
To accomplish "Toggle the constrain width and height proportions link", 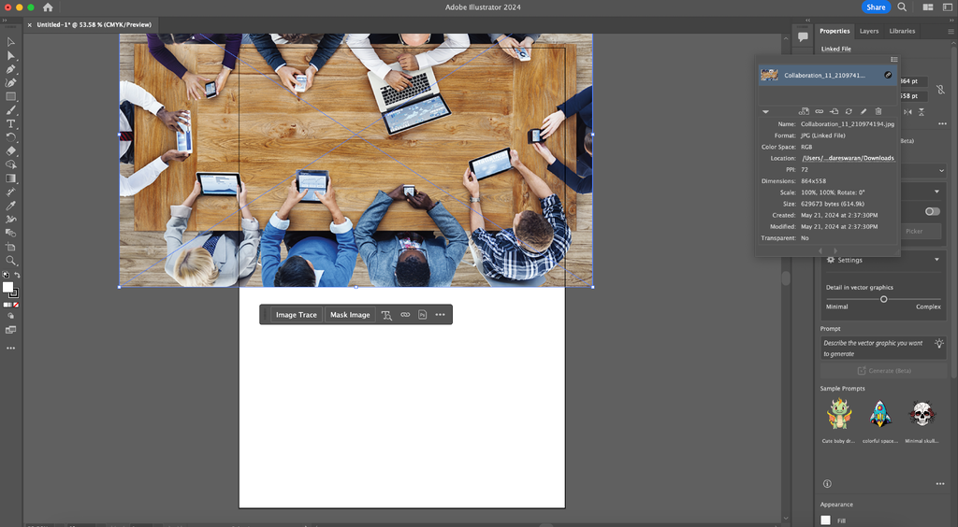I will (x=942, y=89).
